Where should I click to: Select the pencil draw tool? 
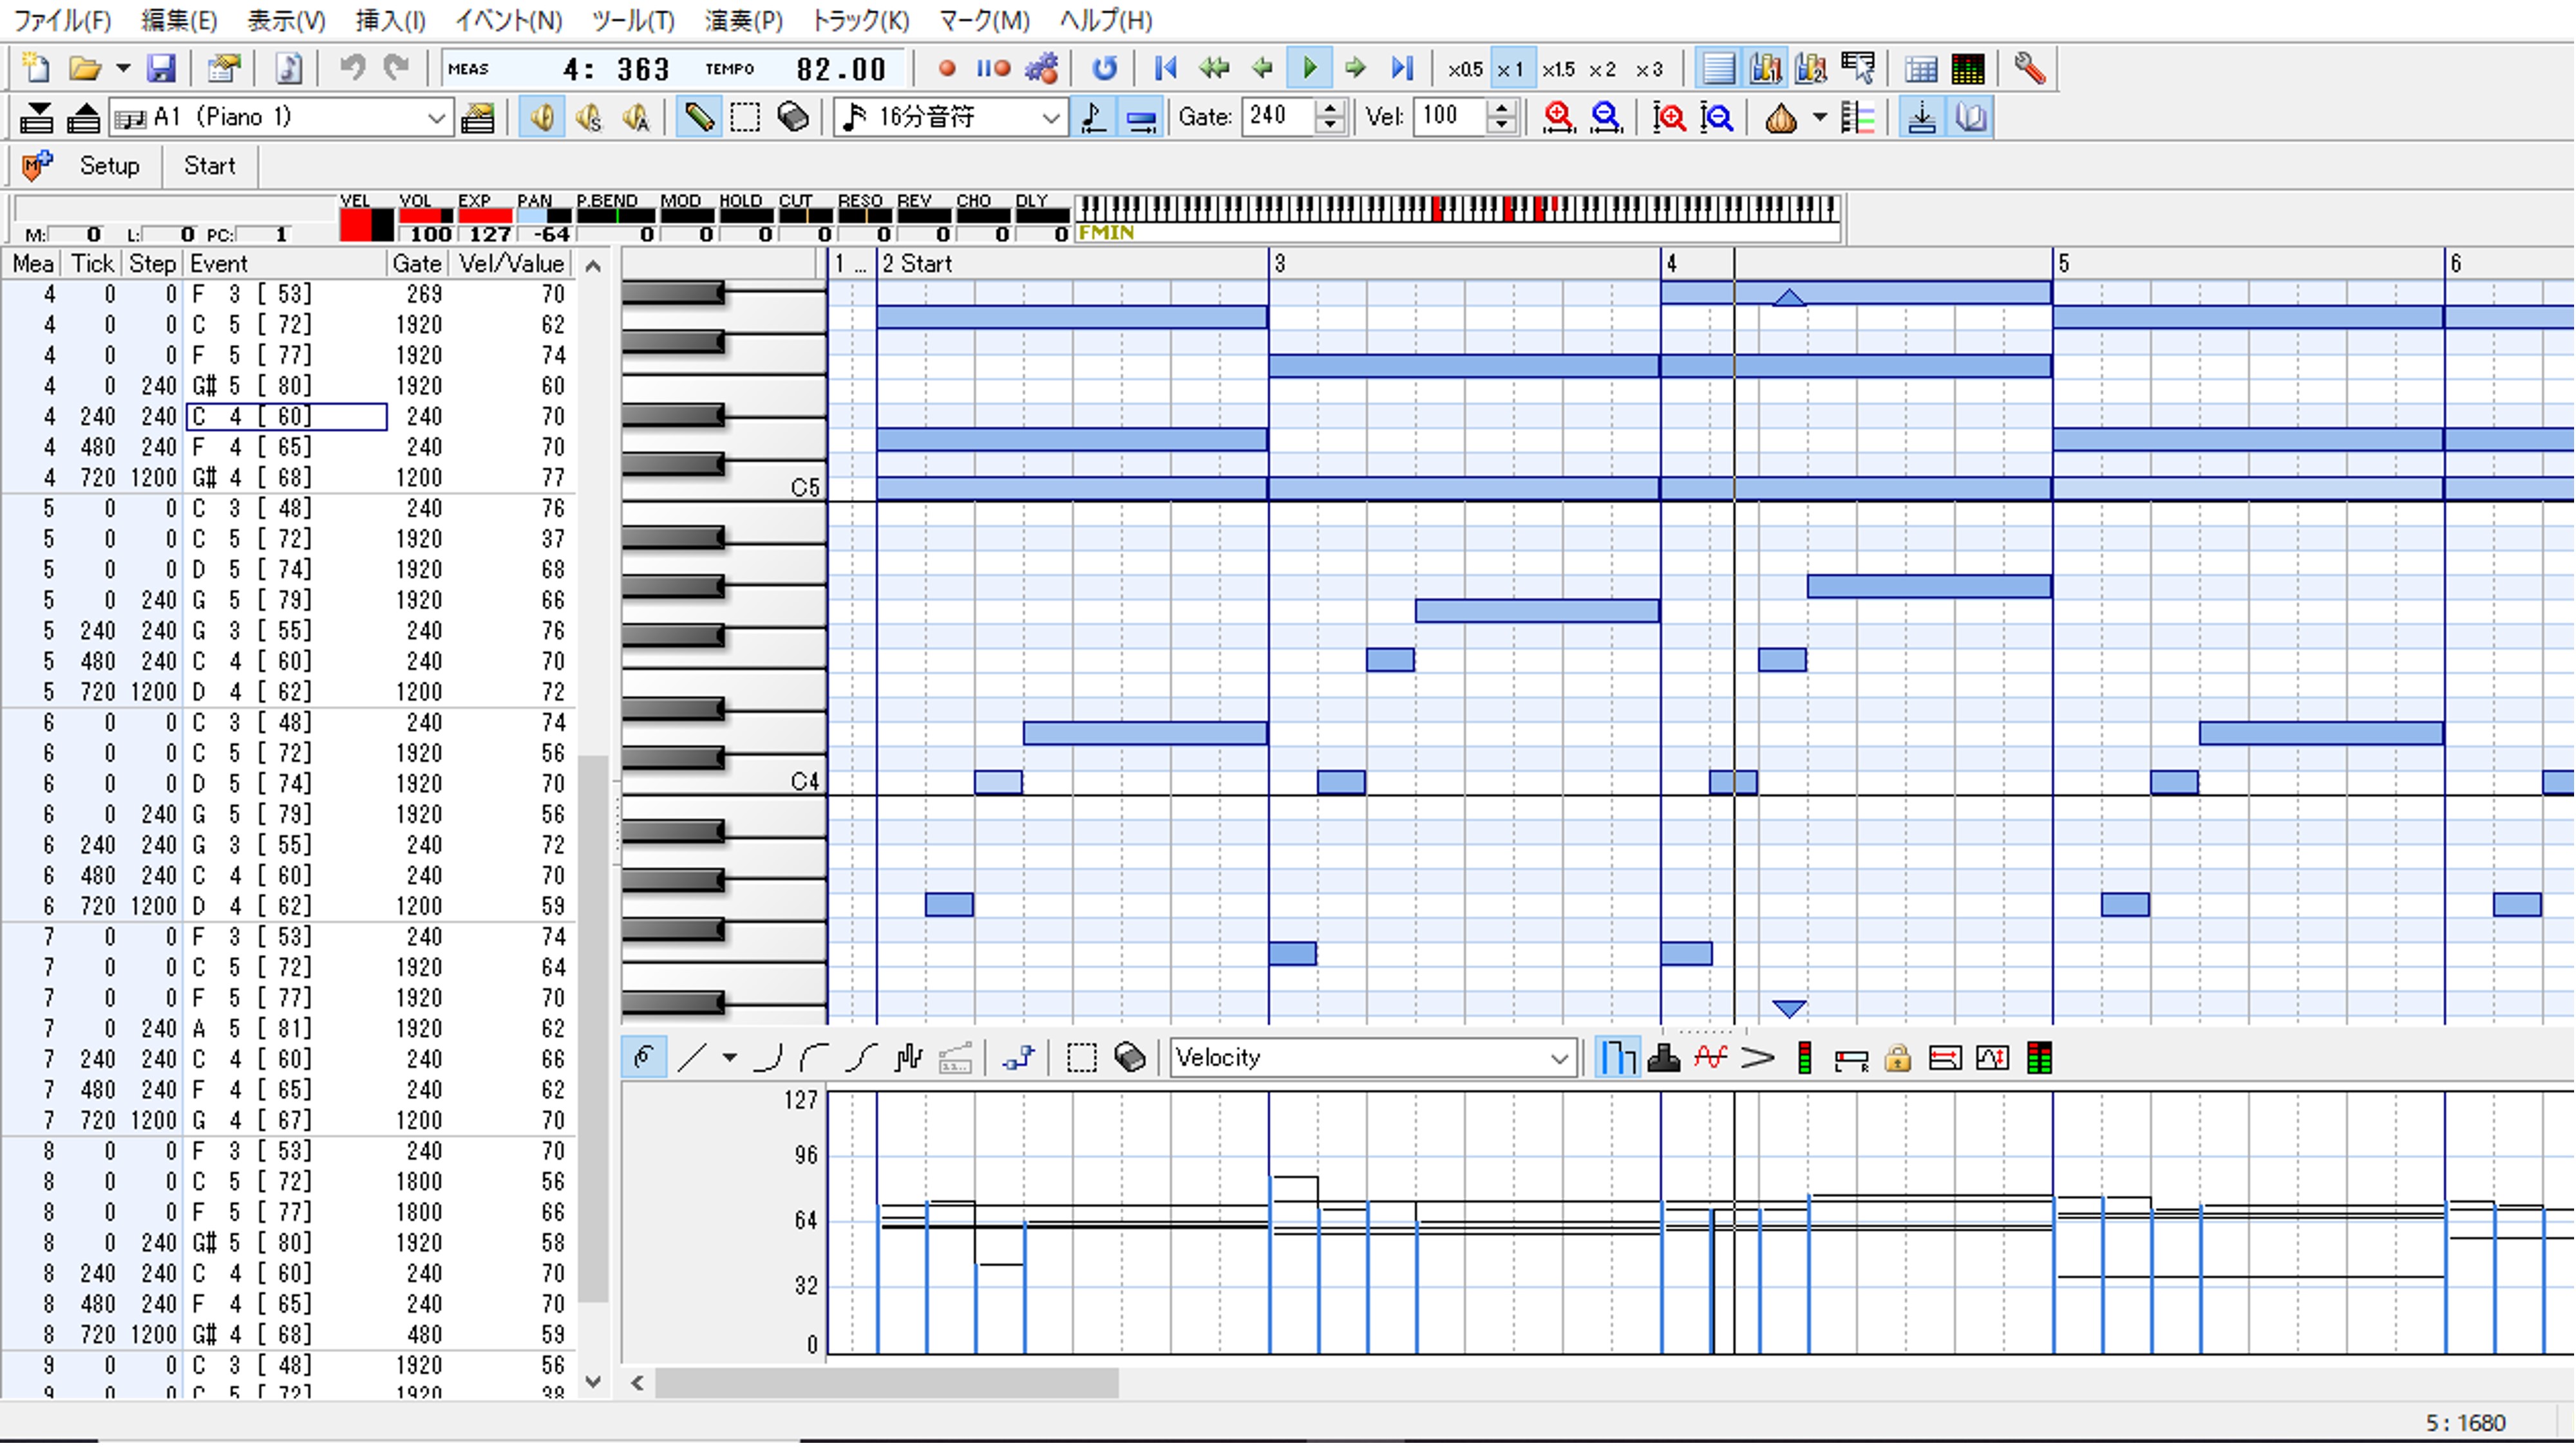click(698, 118)
